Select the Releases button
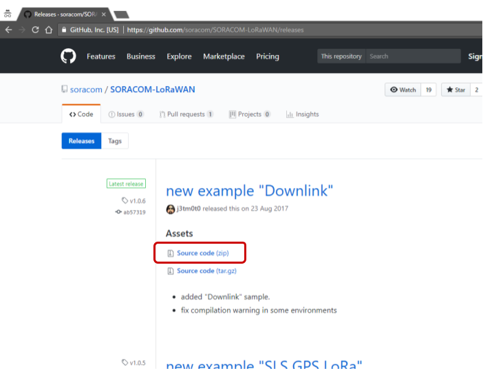Viewport: 483px width, 369px height. click(x=81, y=141)
